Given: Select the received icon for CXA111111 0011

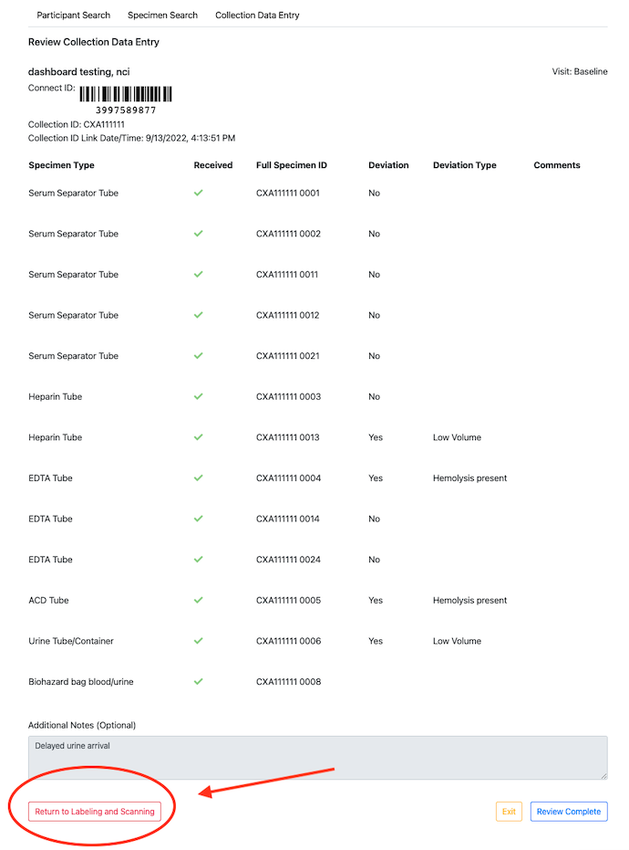Looking at the screenshot, I should [198, 275].
